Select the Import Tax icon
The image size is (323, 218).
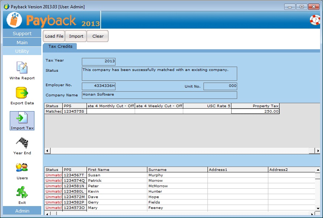22,118
